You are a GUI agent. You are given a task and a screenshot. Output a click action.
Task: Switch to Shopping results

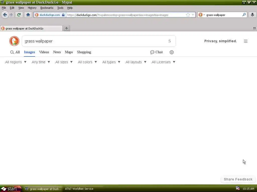[x=84, y=52]
